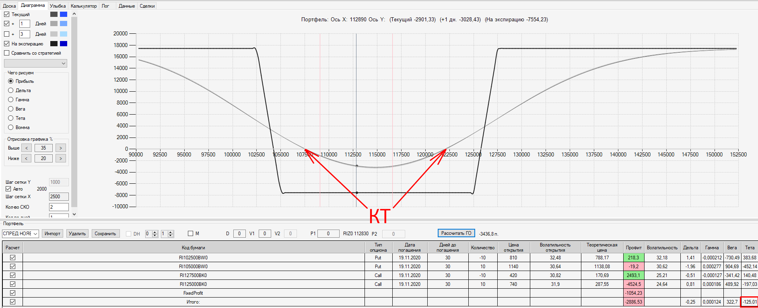Viewport: 758px width, 308px height.
Task: Toggle the Сравнить со стратегией checkbox
Action: coord(7,53)
